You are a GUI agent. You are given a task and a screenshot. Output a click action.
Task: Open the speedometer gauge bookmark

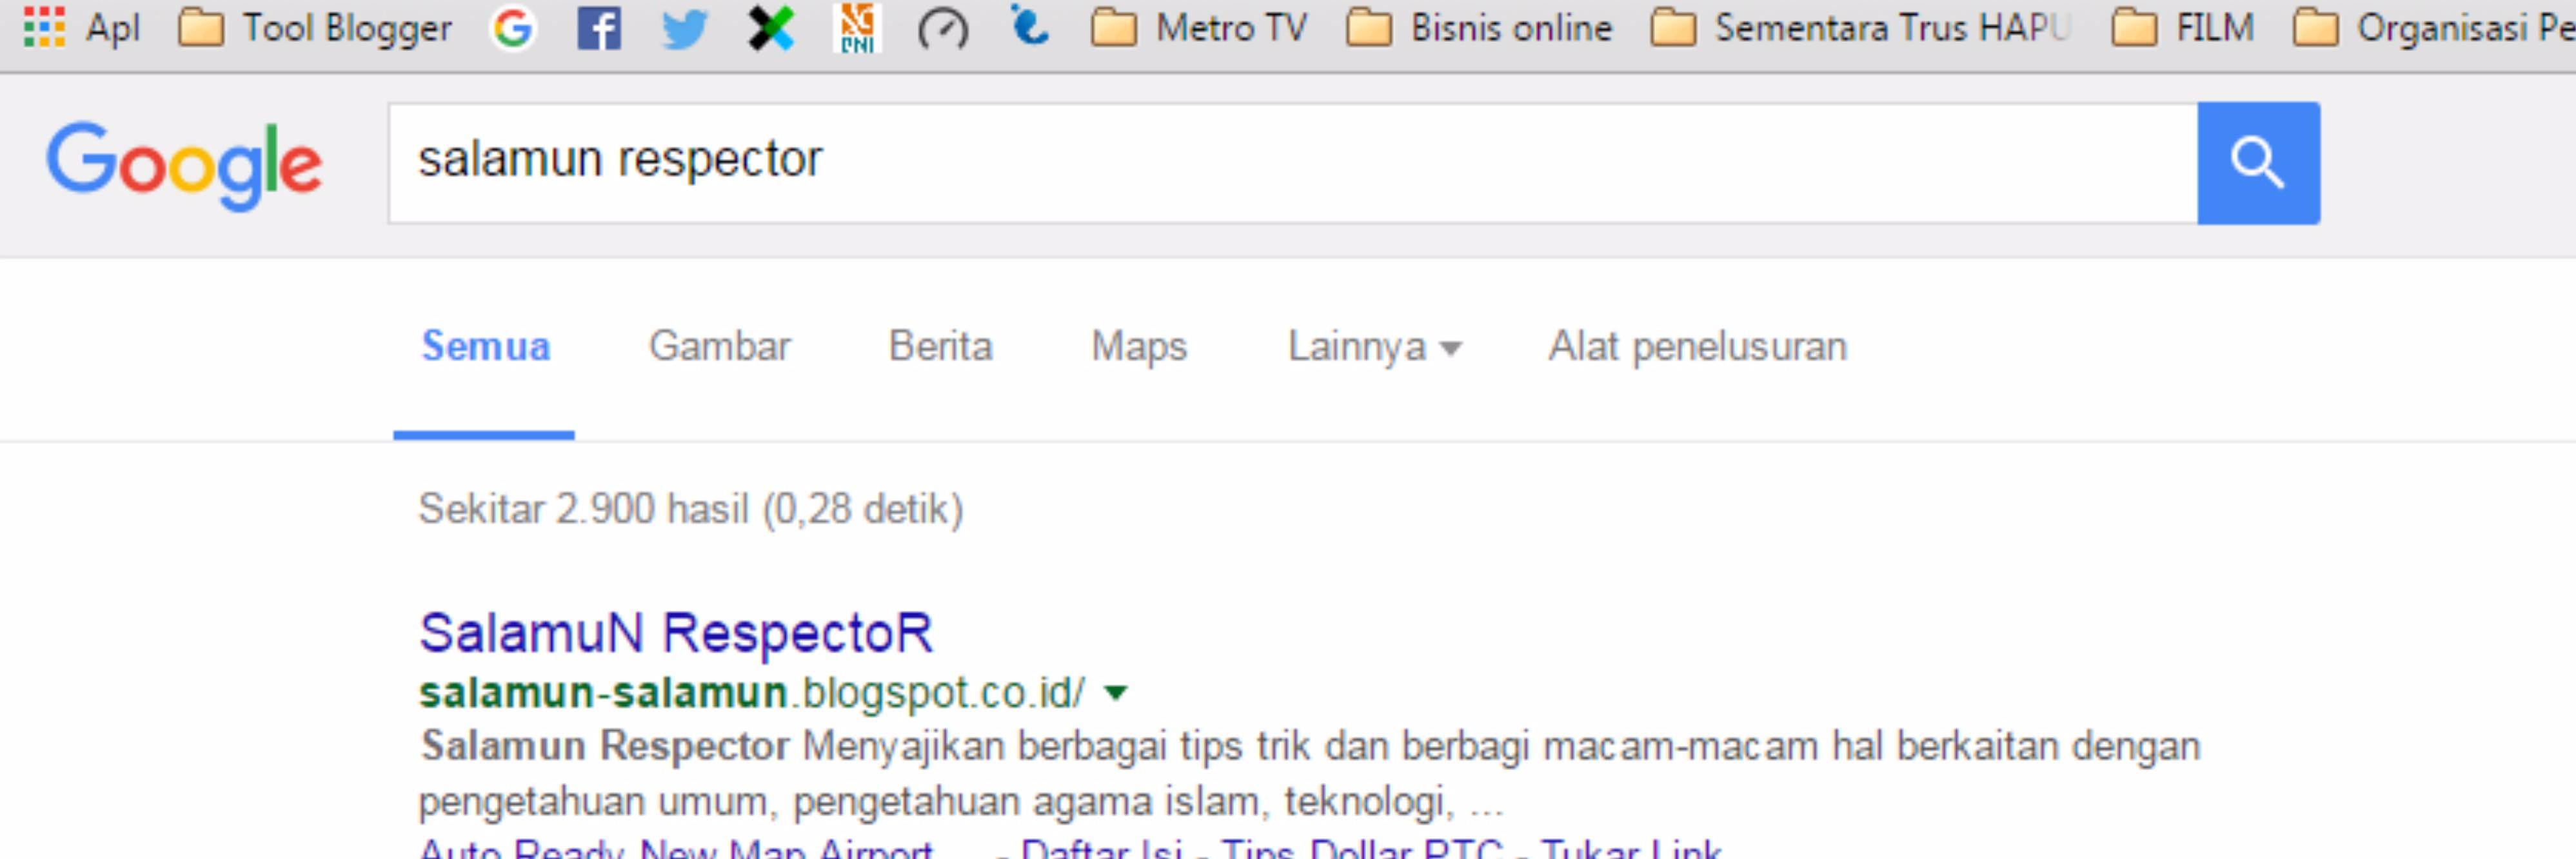click(943, 29)
